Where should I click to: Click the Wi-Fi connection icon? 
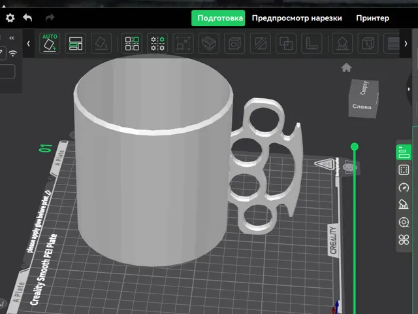(x=13, y=53)
